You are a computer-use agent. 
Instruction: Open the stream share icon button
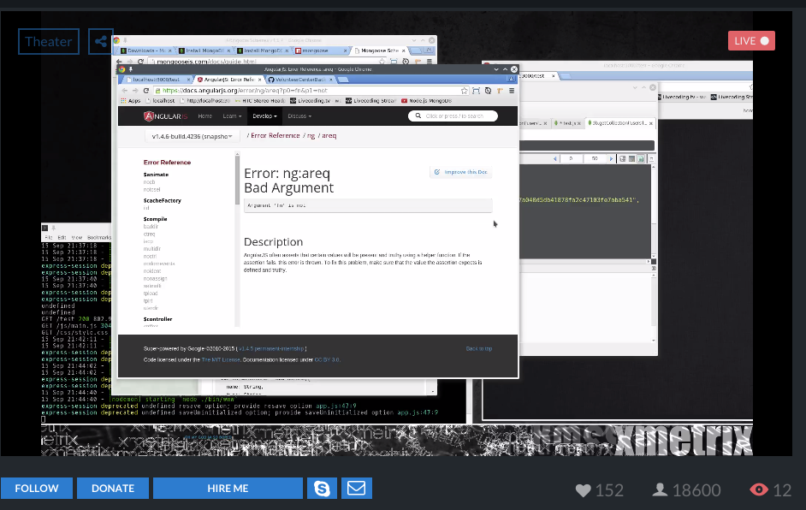101,42
